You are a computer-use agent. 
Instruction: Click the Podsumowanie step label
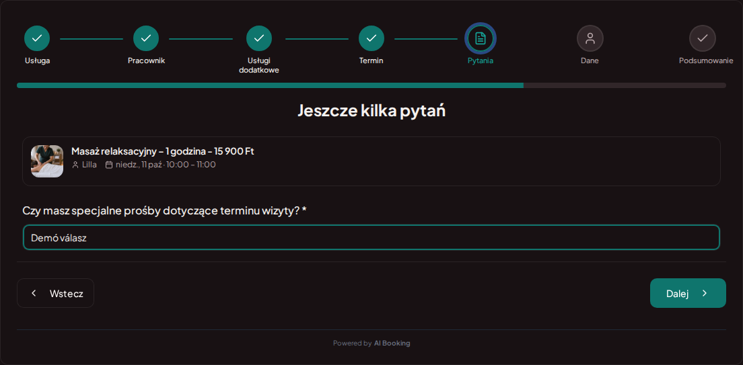click(706, 60)
